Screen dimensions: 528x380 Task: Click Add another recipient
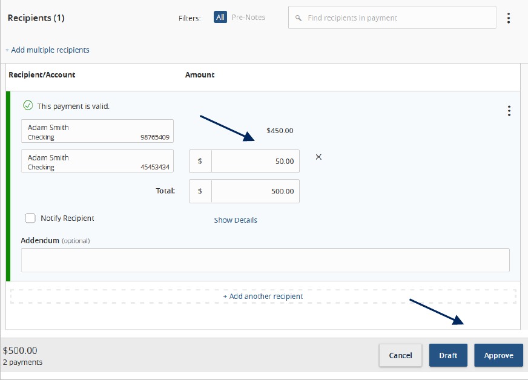click(263, 296)
